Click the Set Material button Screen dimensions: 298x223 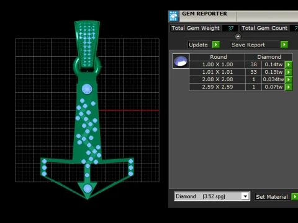coord(272,197)
